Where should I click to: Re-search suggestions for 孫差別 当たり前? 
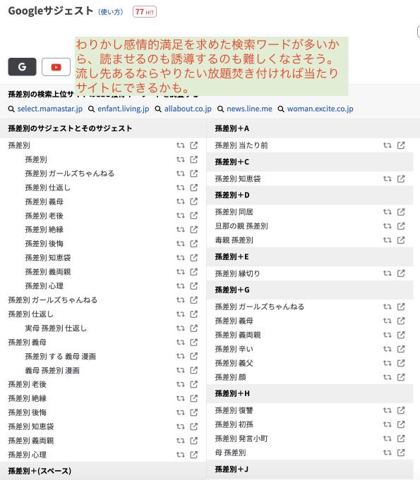click(x=388, y=145)
